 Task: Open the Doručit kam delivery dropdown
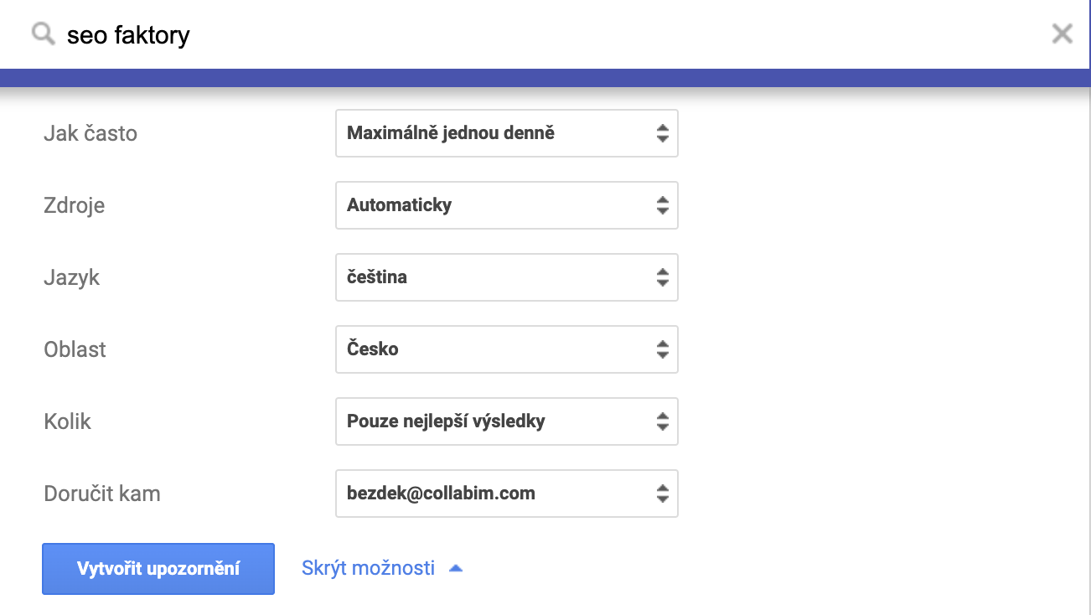506,494
